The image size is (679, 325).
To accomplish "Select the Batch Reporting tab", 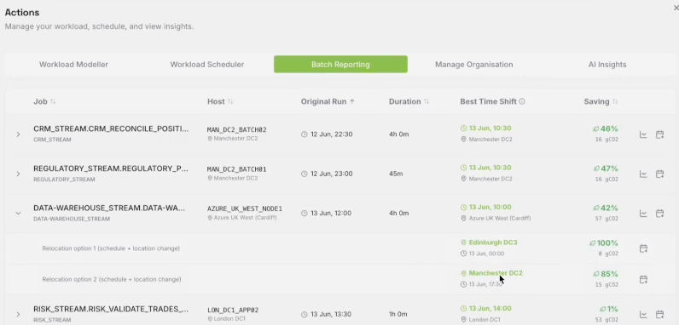I will point(340,65).
